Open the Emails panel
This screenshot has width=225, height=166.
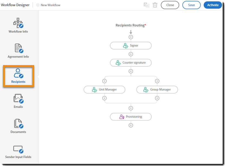click(x=18, y=101)
